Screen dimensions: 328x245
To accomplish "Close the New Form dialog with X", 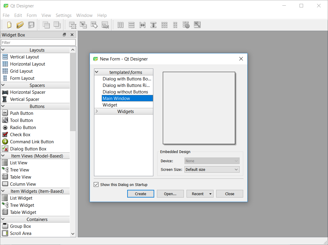I will (241, 59).
